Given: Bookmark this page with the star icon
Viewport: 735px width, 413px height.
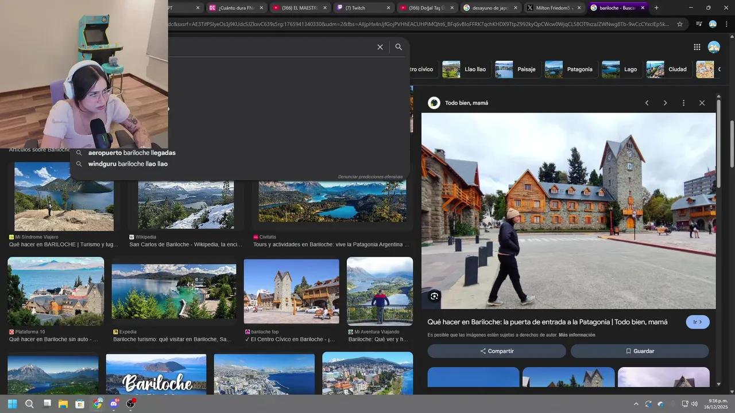Looking at the screenshot, I should coord(680,24).
